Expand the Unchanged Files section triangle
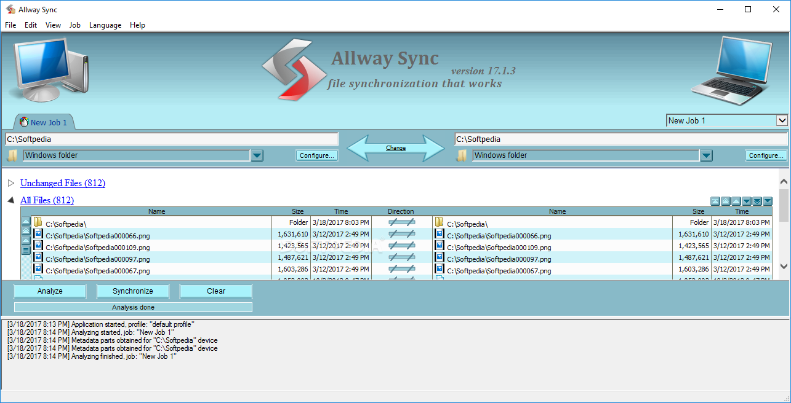 (11, 183)
